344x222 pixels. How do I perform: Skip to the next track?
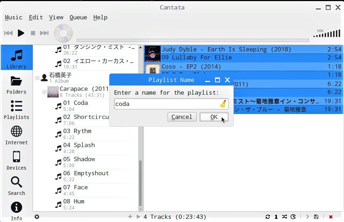coord(44,33)
